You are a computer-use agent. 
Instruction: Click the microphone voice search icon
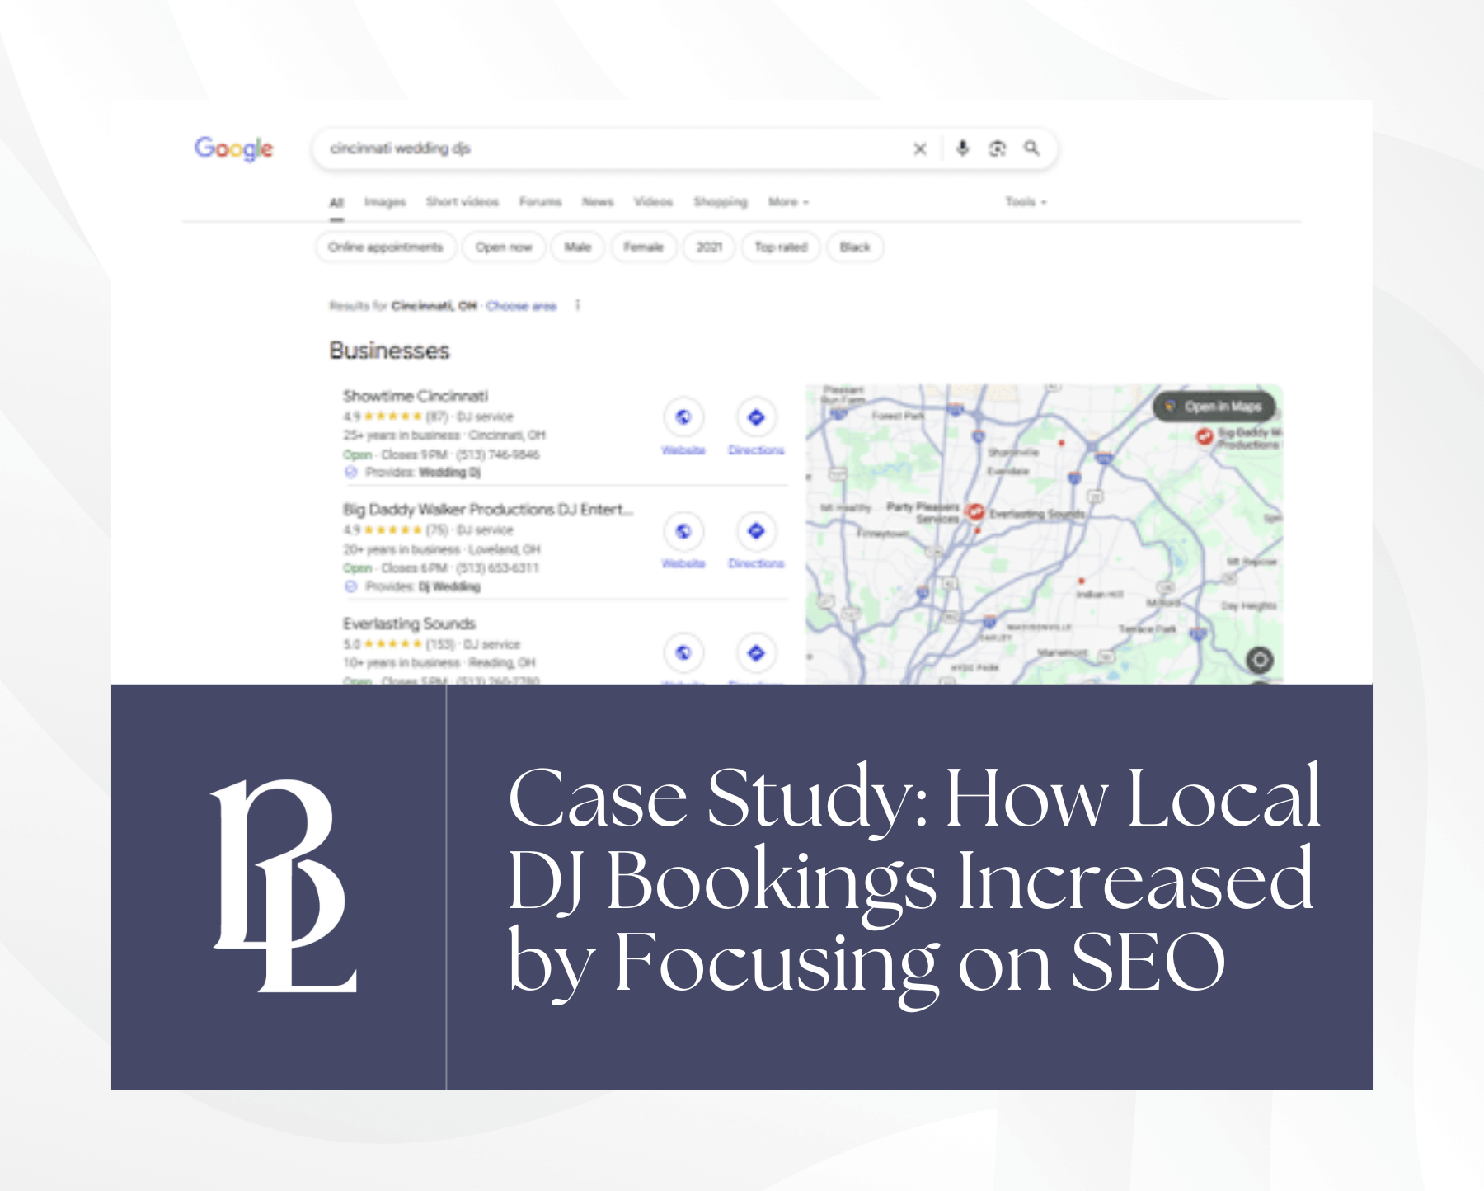coord(962,148)
